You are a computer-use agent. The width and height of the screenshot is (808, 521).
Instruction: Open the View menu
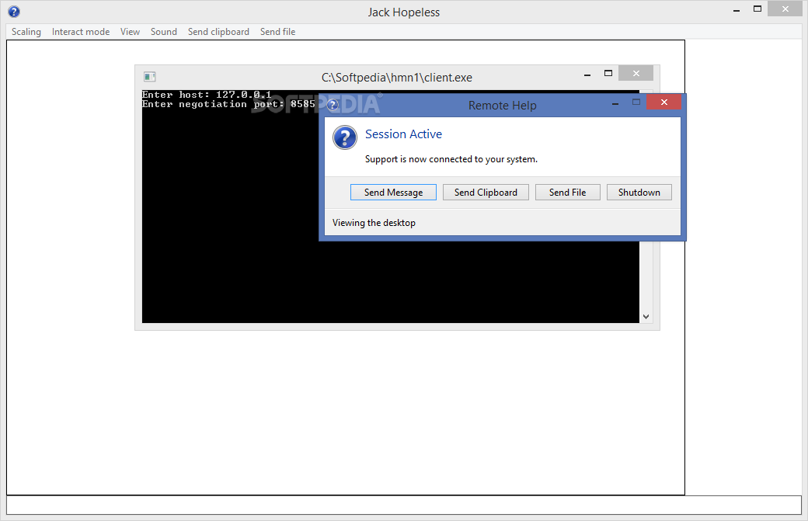tap(130, 31)
